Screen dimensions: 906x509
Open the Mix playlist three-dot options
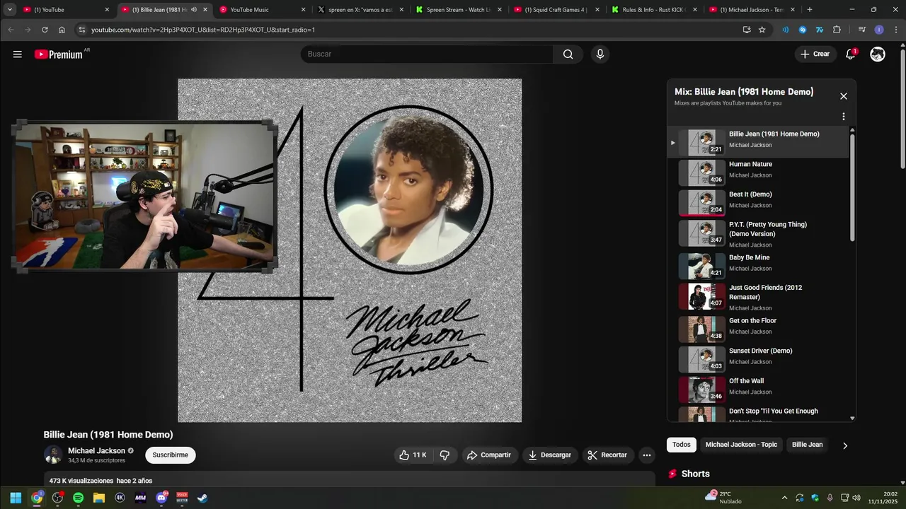click(843, 117)
